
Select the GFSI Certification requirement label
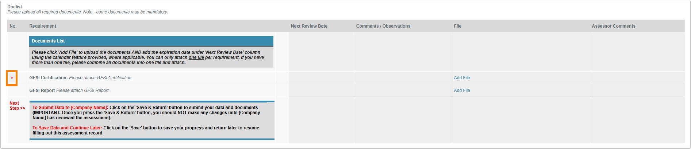[49, 78]
